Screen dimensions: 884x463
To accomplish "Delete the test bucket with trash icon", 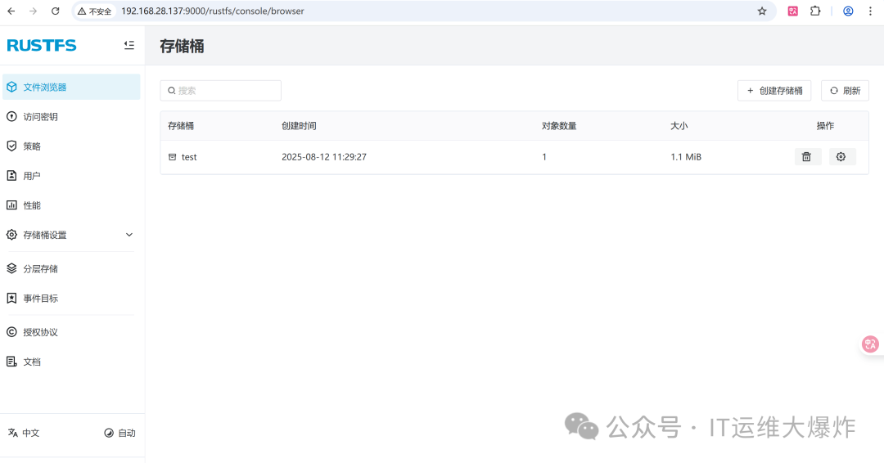I will pos(807,156).
